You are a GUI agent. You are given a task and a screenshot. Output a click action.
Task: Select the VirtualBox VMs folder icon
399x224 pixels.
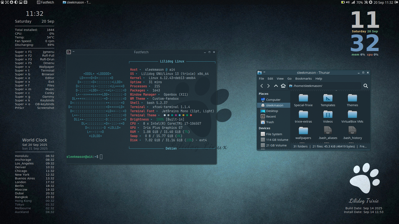tap(352, 114)
